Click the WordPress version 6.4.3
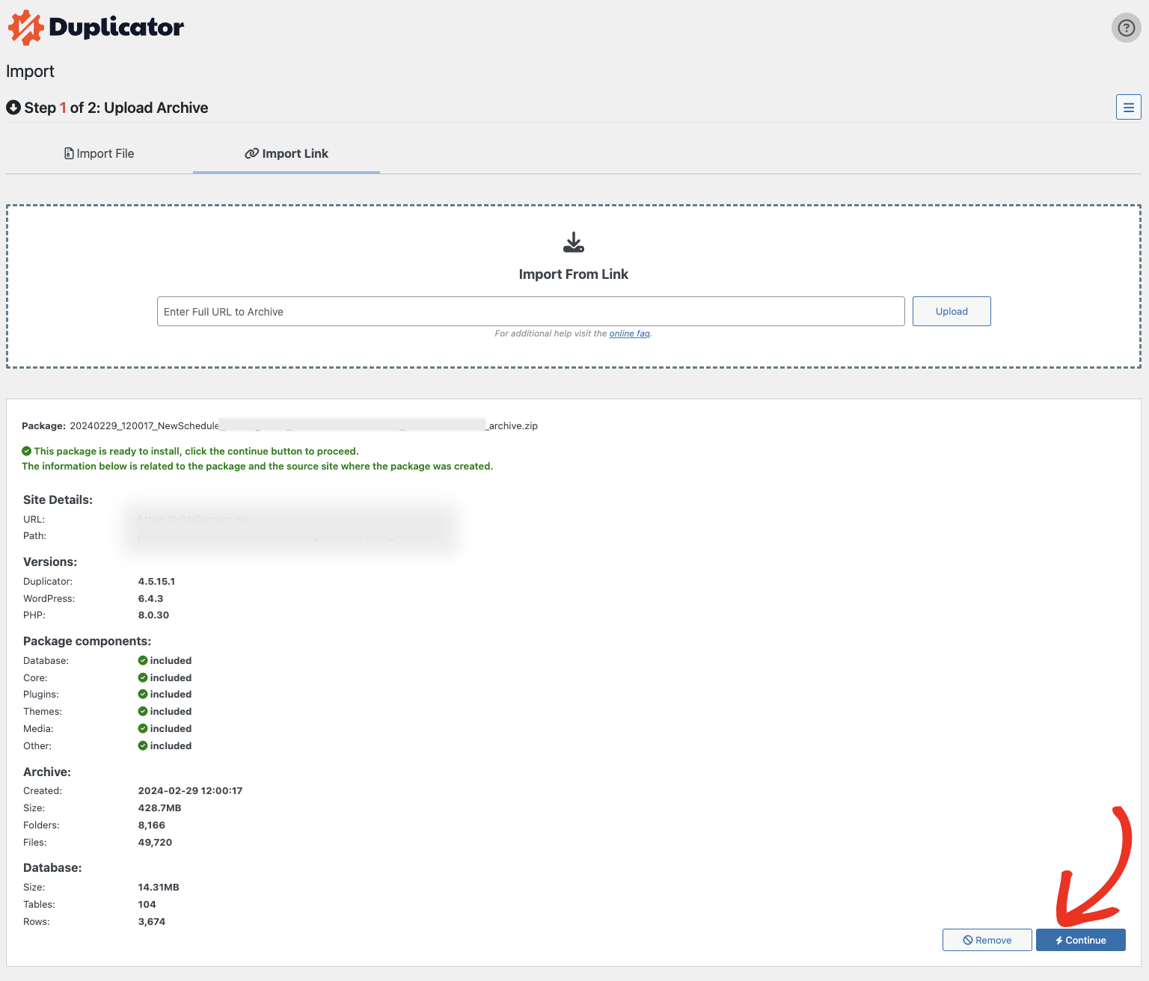This screenshot has width=1149, height=981. coord(150,598)
